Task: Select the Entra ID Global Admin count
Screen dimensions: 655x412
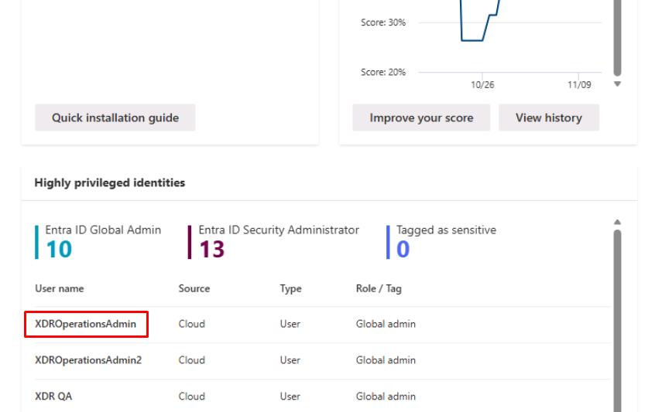Action: tap(57, 249)
